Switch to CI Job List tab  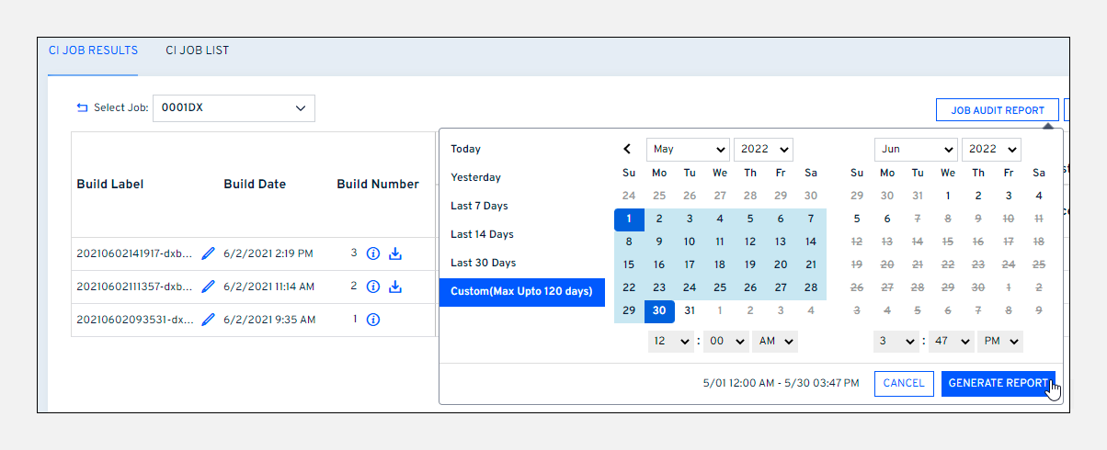[x=197, y=51]
